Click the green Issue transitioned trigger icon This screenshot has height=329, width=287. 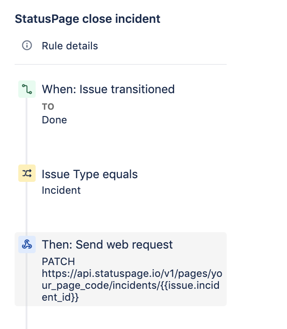coord(27,89)
